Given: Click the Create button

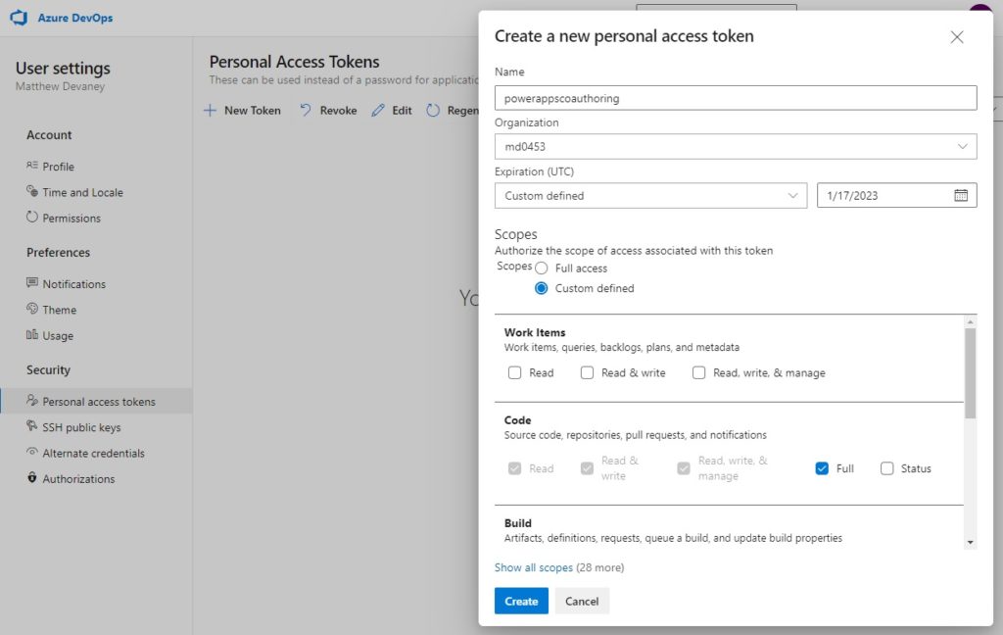Looking at the screenshot, I should click(x=521, y=601).
